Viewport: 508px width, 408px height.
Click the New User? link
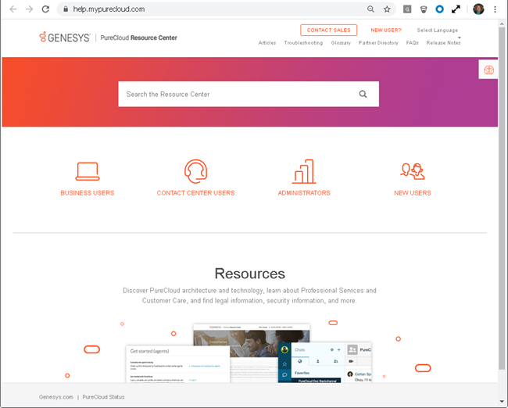pos(386,30)
